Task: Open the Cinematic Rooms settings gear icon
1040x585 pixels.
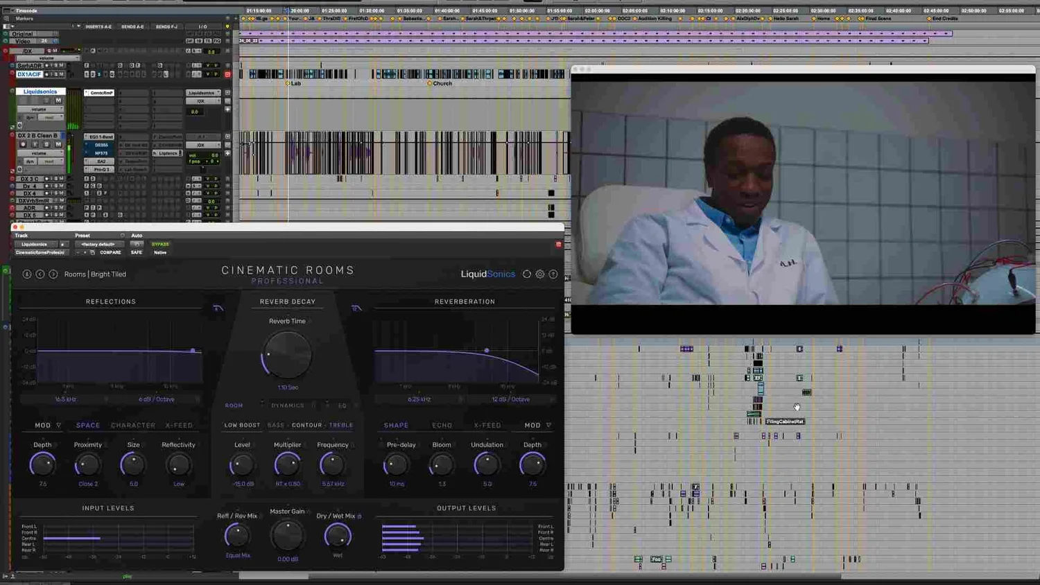Action: [x=540, y=274]
